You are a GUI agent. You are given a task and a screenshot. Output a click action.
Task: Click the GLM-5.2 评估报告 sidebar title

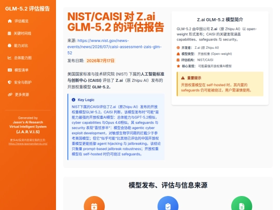tap(27, 9)
